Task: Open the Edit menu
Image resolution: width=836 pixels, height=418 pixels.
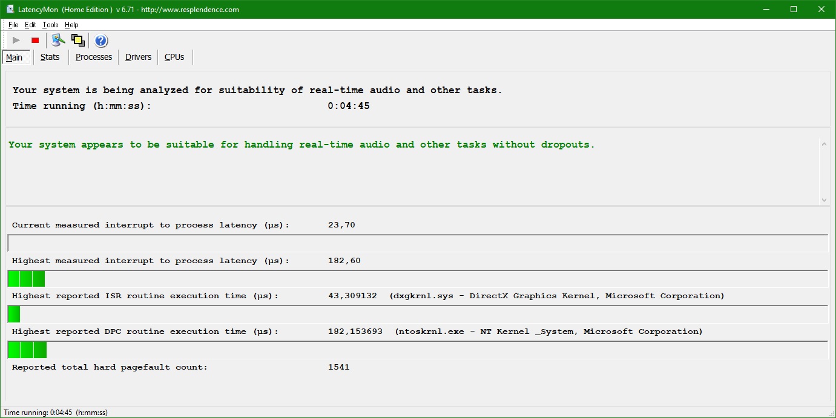Action: (30, 25)
